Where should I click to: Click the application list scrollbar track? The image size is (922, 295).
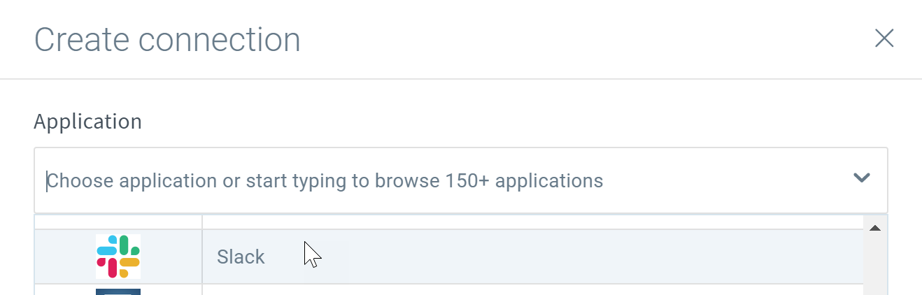click(x=874, y=266)
